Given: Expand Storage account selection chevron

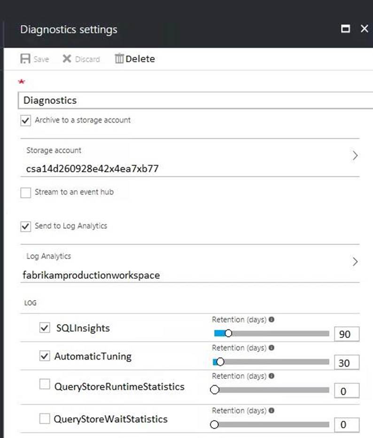Looking at the screenshot, I should coord(355,156).
